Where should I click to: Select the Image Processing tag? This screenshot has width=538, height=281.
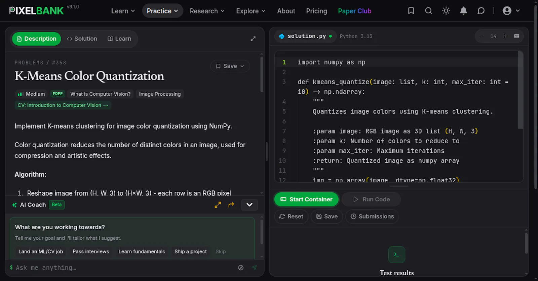(160, 94)
